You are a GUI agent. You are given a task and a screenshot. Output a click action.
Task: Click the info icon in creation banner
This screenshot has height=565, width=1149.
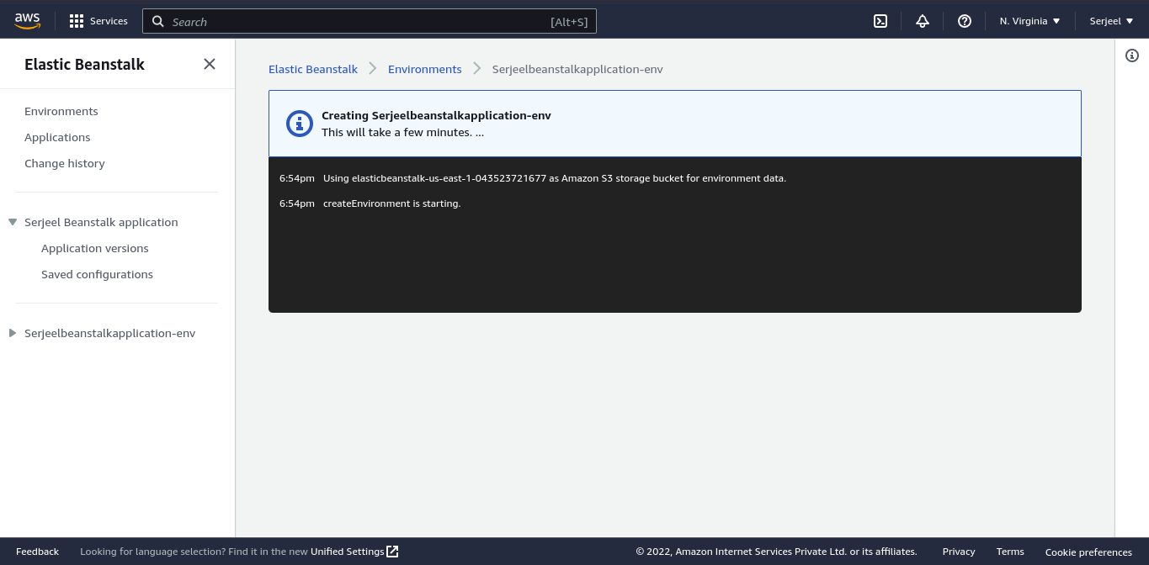click(x=300, y=124)
